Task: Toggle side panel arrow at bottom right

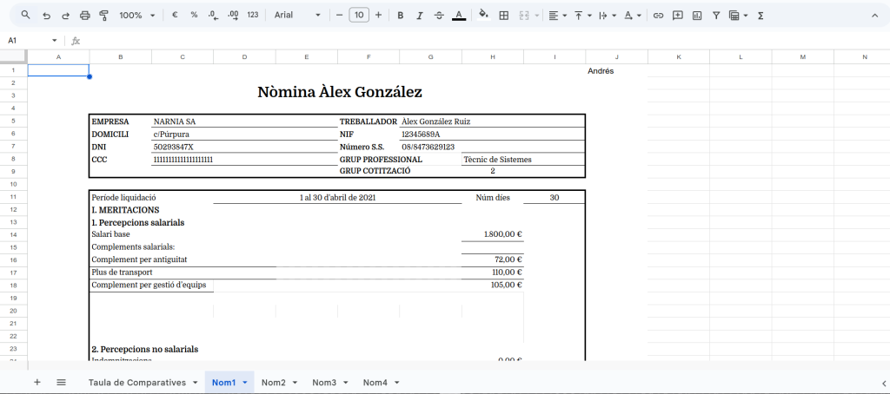Action: point(884,383)
